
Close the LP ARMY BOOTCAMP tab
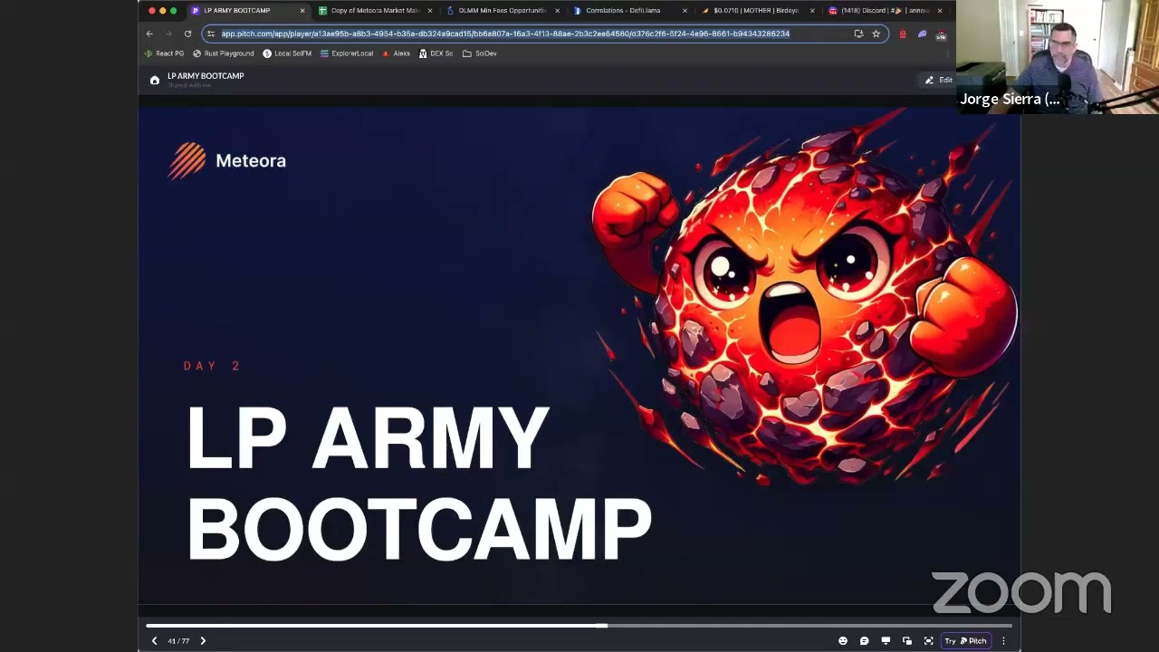[302, 11]
